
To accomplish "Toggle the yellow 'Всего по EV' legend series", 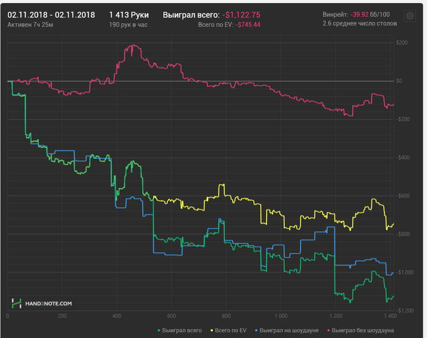I will (x=229, y=330).
